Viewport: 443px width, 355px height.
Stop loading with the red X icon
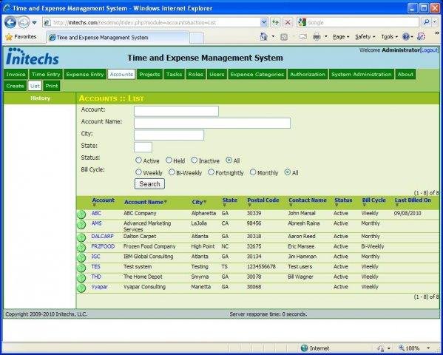pos(288,22)
